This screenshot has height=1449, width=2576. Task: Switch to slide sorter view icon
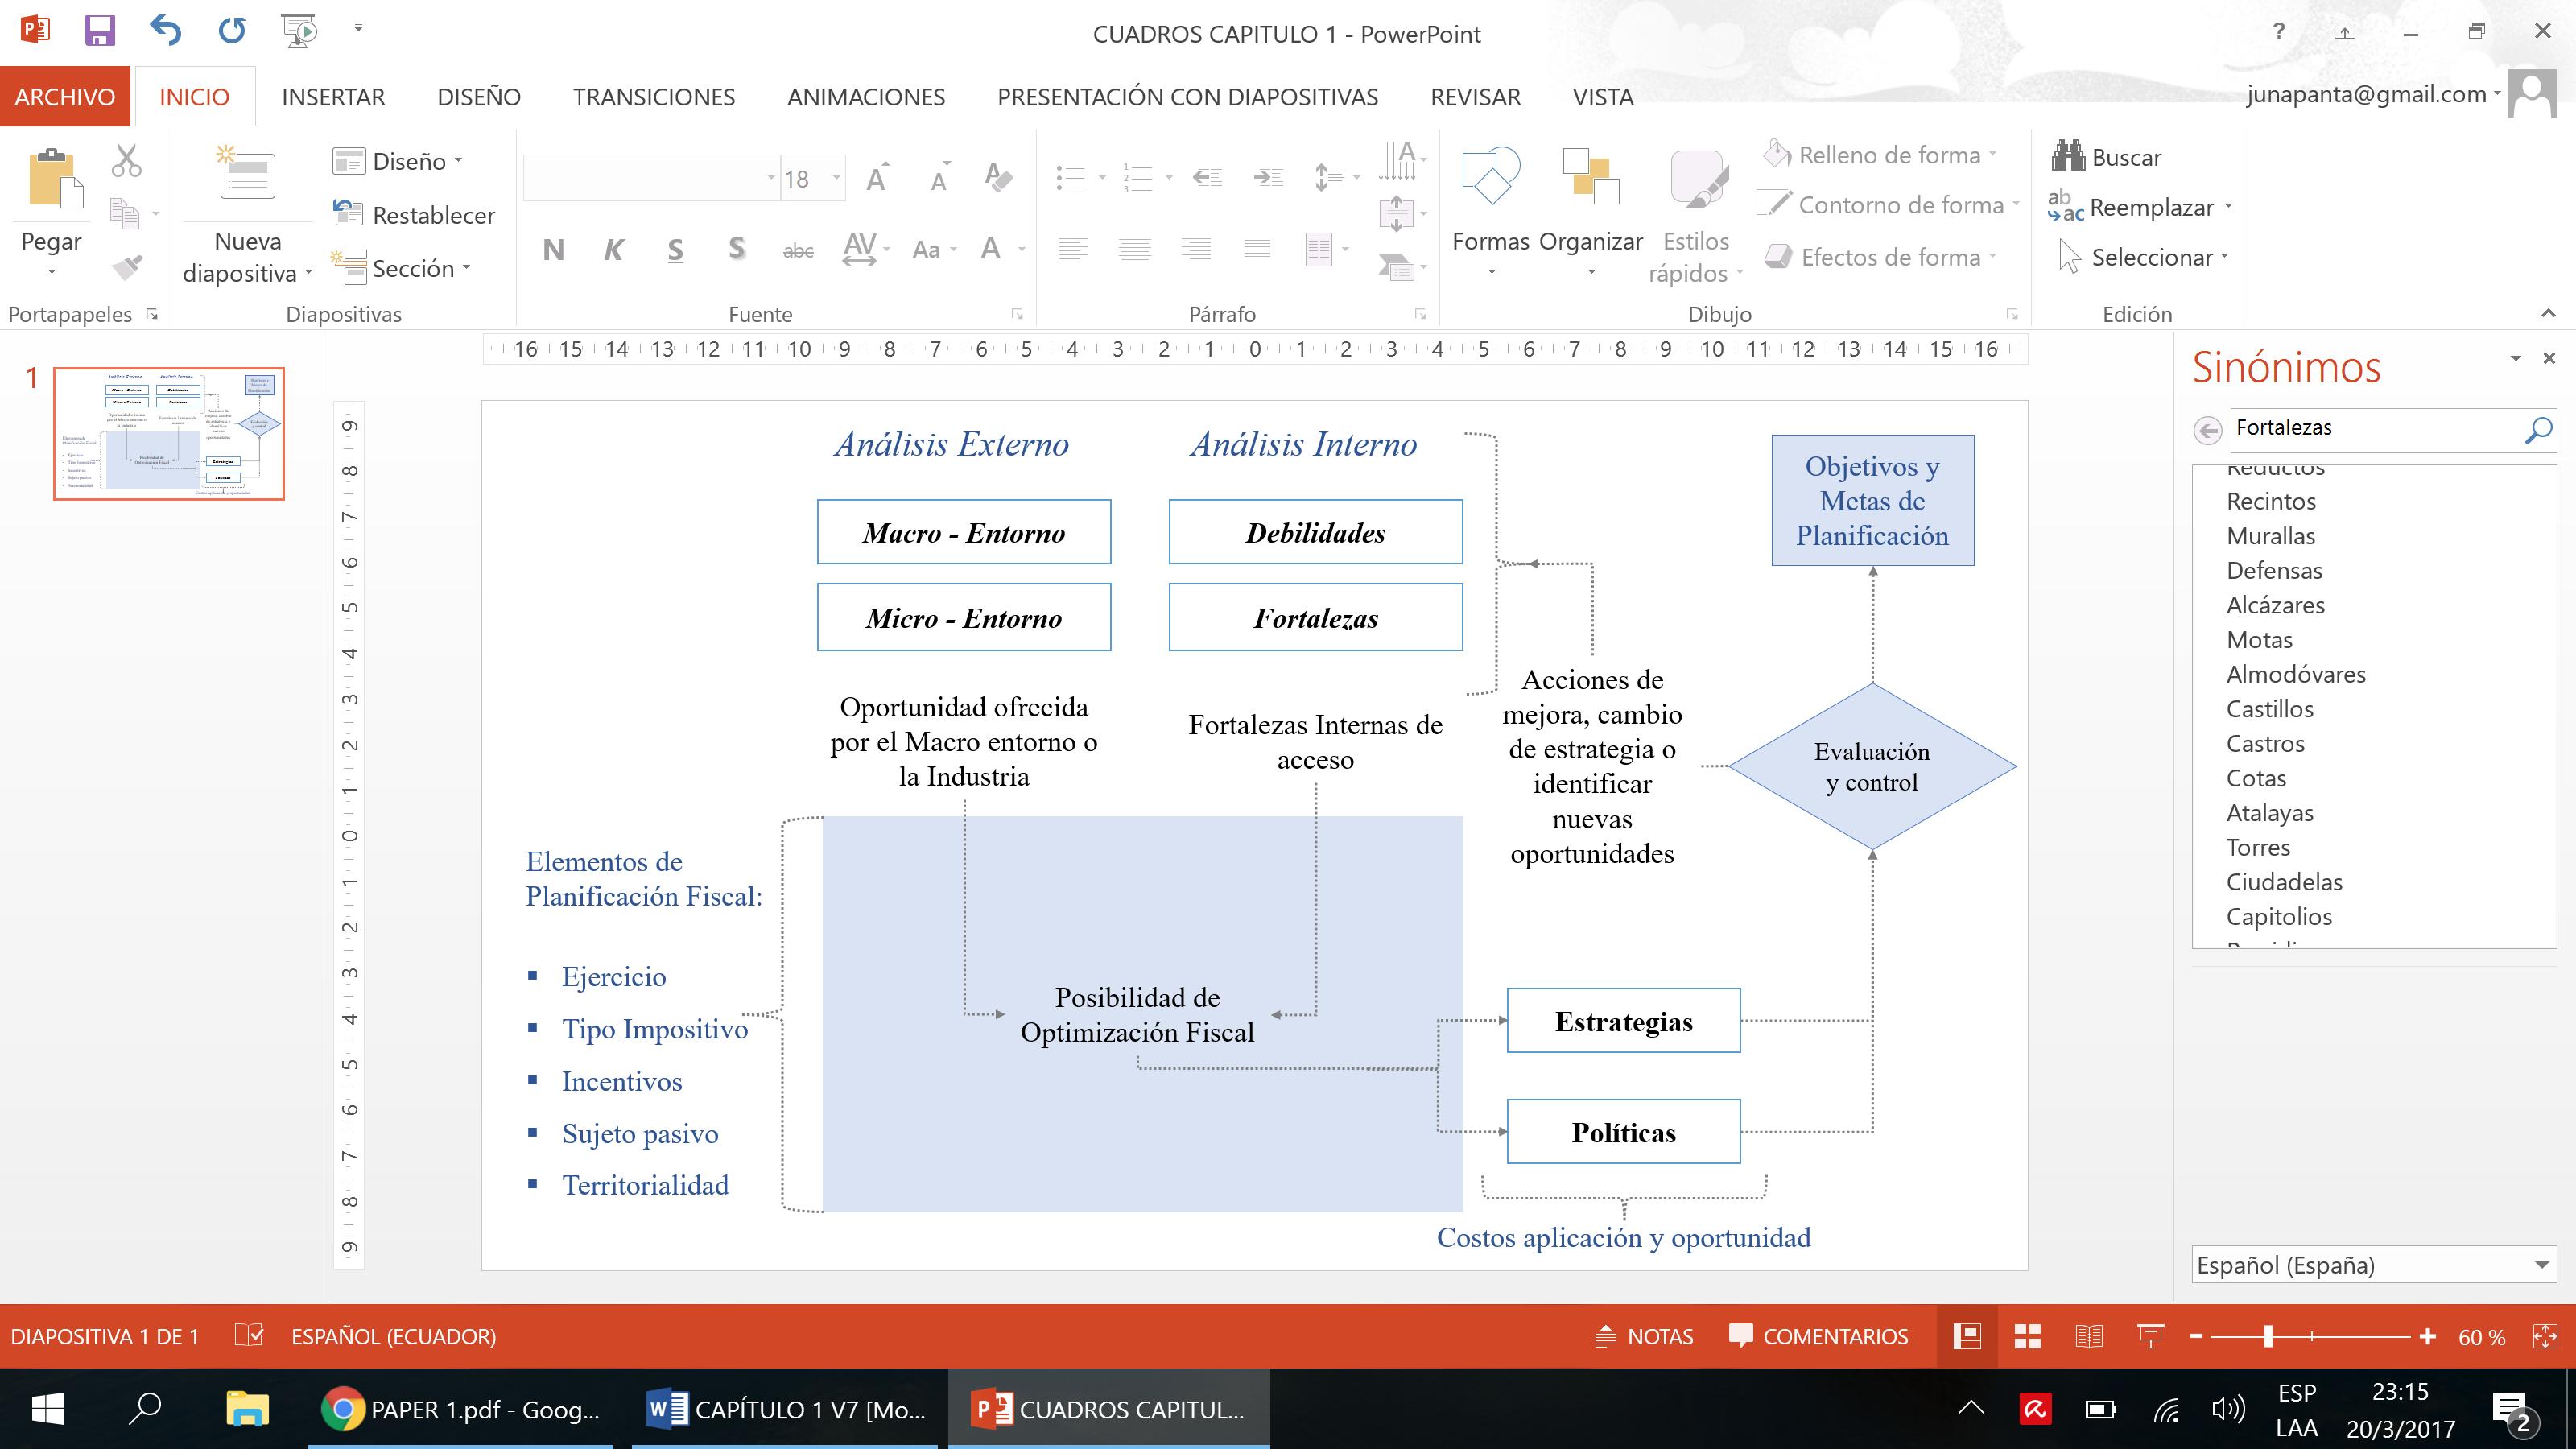2027,1336
